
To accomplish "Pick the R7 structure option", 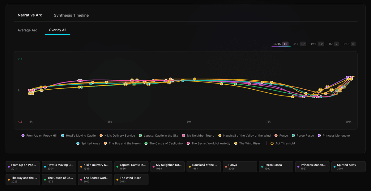I will pyautogui.click(x=334, y=44).
